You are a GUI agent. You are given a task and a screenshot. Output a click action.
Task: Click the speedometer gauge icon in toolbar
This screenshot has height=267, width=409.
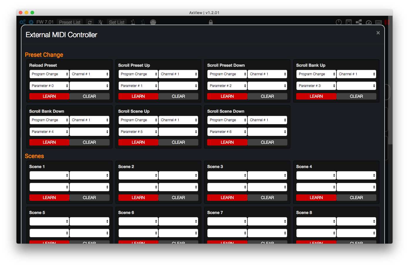369,22
